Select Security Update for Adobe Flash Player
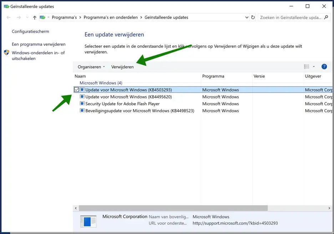334x234 pixels. click(x=122, y=104)
